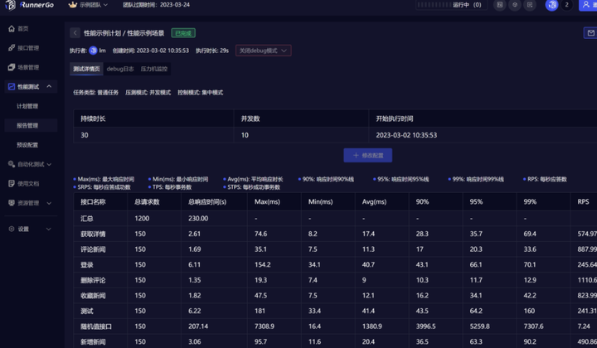Expand the 资源管理 submenu arrow
The image size is (597, 348).
tap(49, 203)
